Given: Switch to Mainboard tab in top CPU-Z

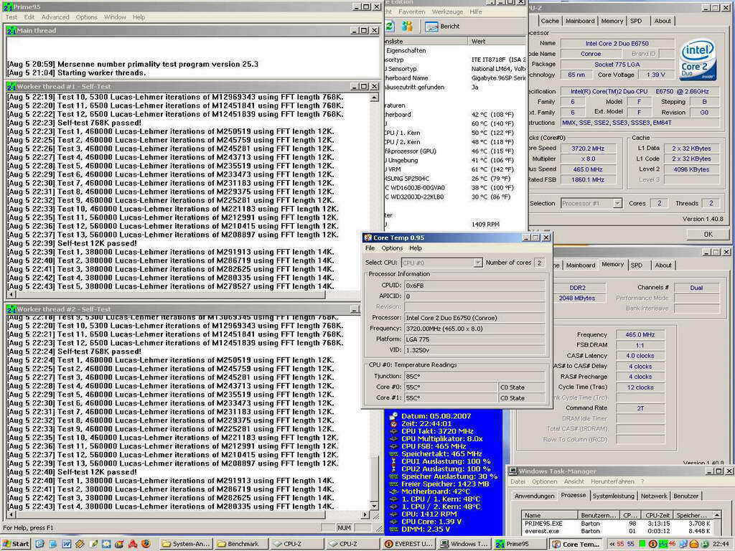Looking at the screenshot, I should point(580,21).
